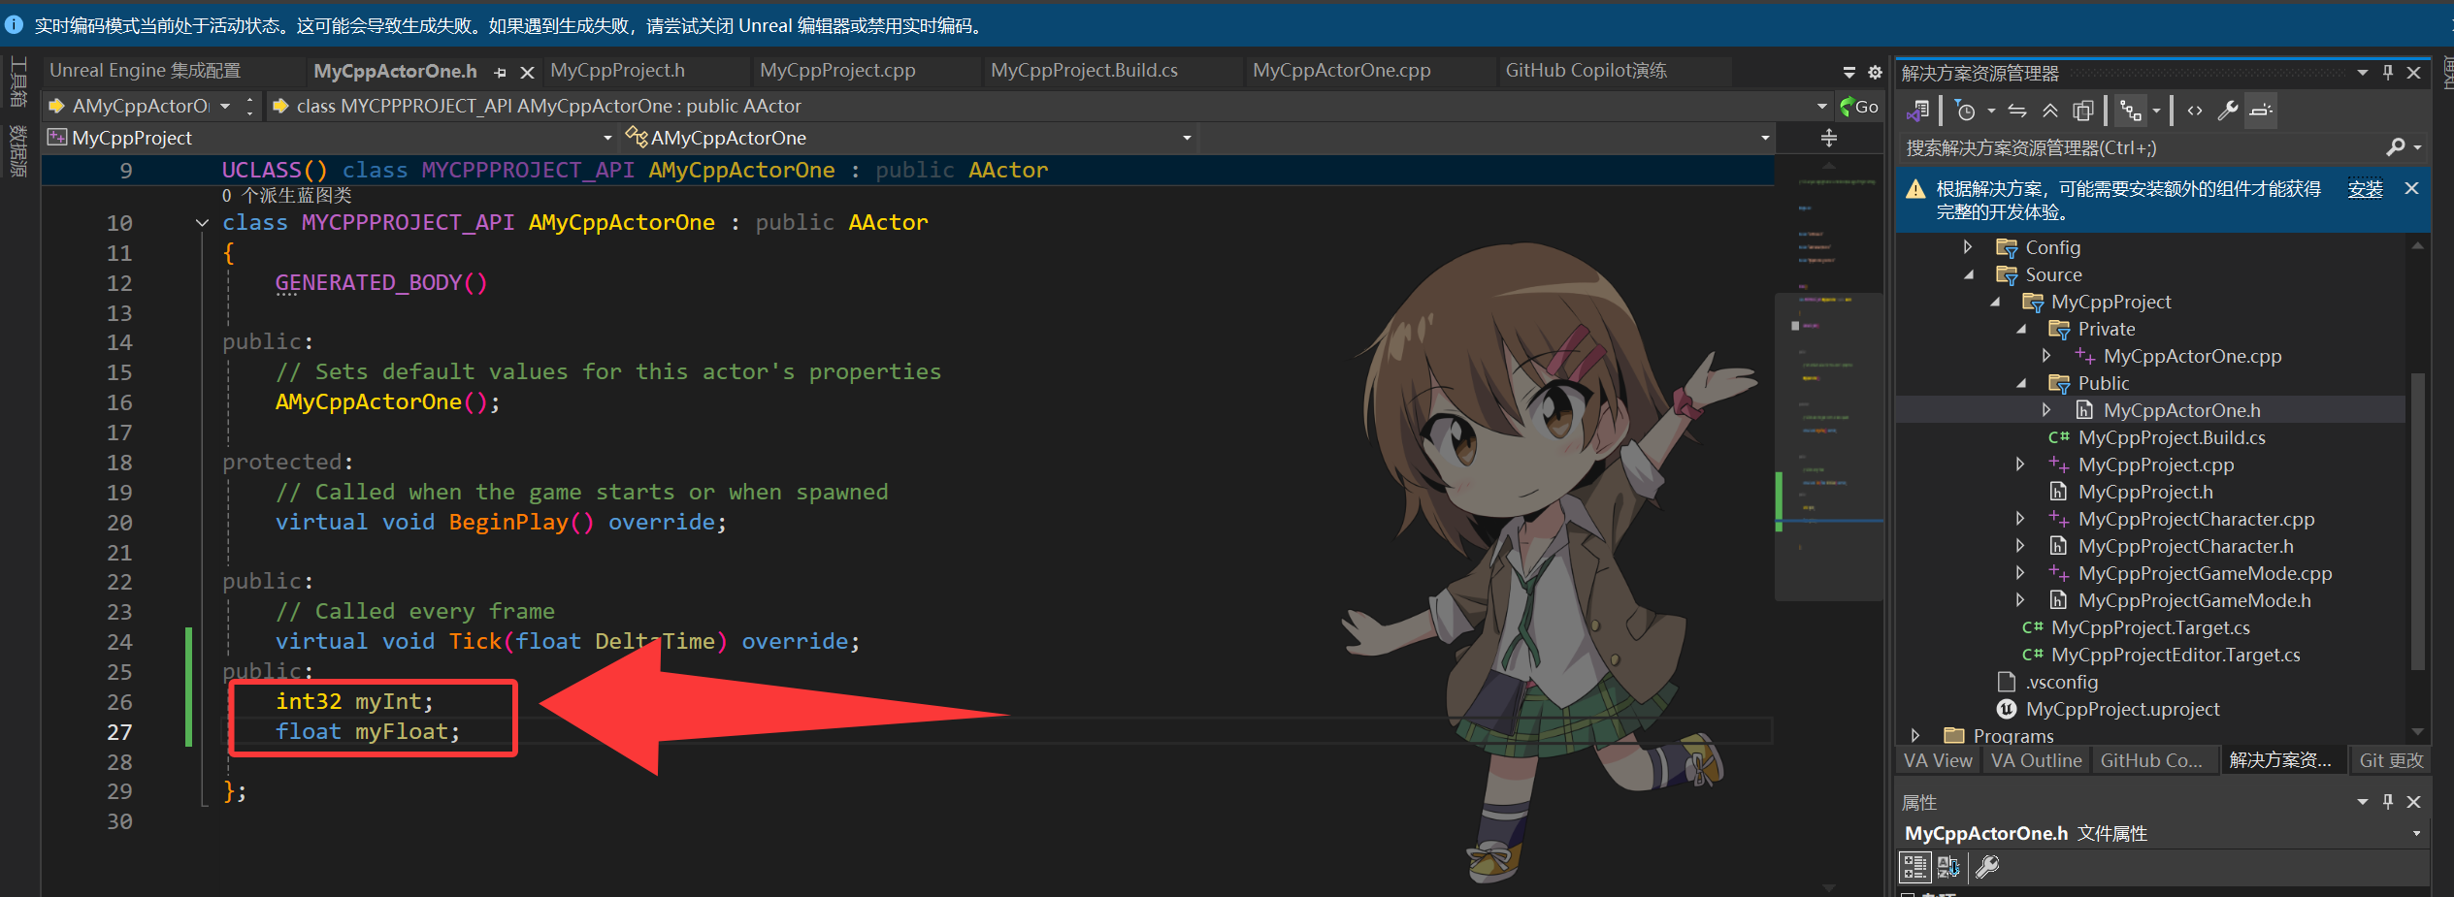Open the 属性 panel window position dropdown
This screenshot has height=897, width=2454.
point(2363,802)
